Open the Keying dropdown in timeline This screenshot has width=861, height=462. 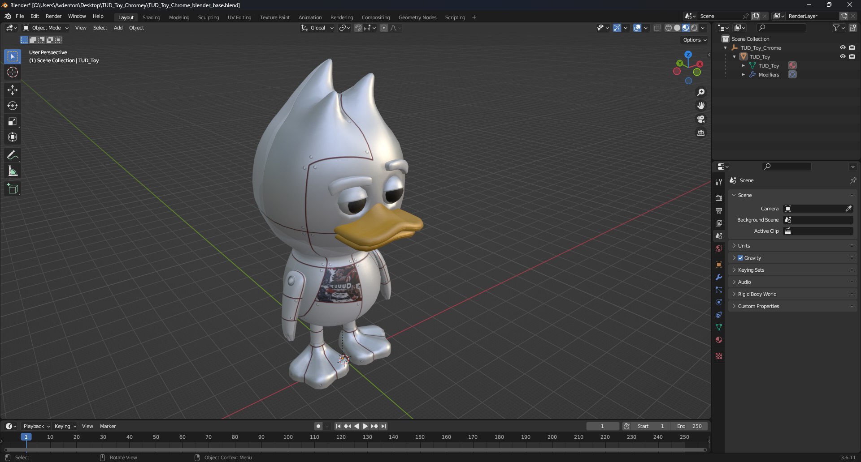pos(65,426)
